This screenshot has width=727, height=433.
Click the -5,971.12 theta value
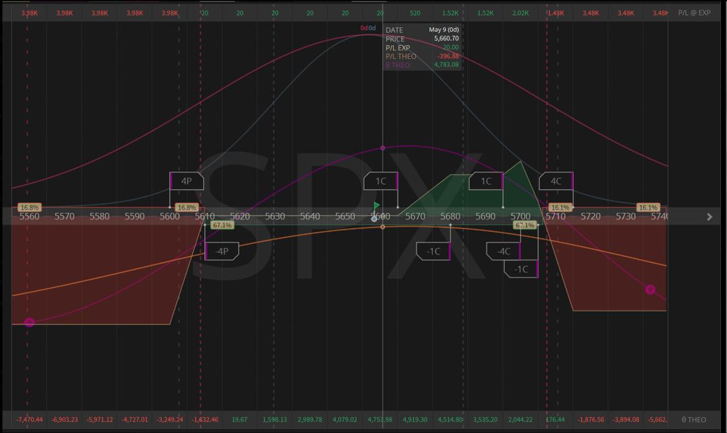(100, 420)
